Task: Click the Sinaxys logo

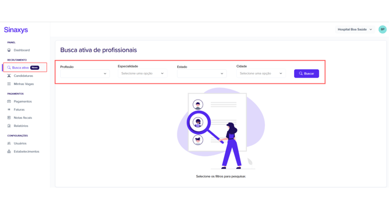Action: click(x=16, y=30)
